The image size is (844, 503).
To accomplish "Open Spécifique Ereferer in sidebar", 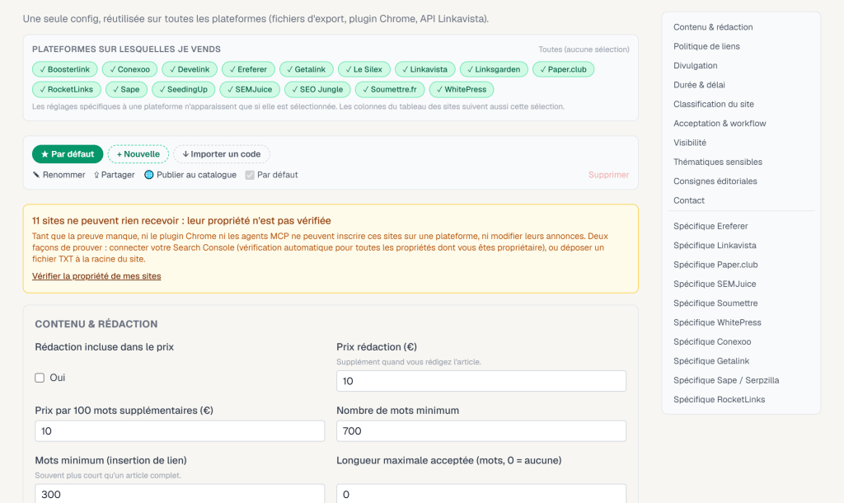I will pos(710,226).
